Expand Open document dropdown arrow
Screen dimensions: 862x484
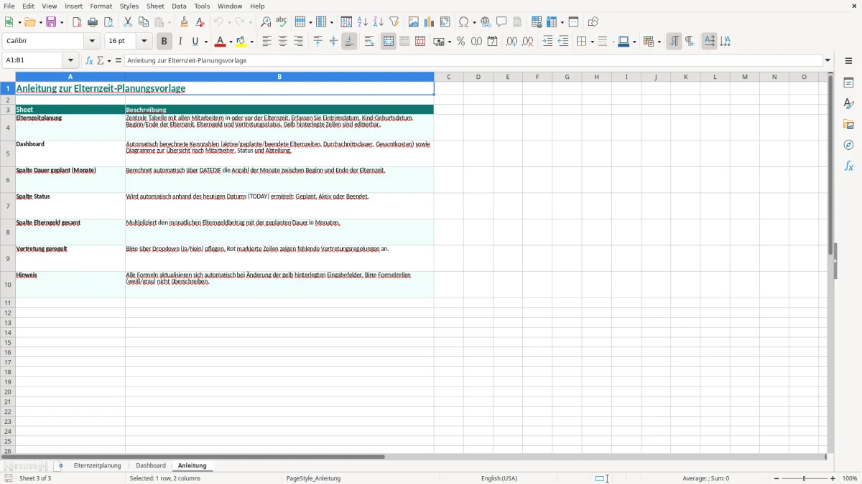click(41, 22)
